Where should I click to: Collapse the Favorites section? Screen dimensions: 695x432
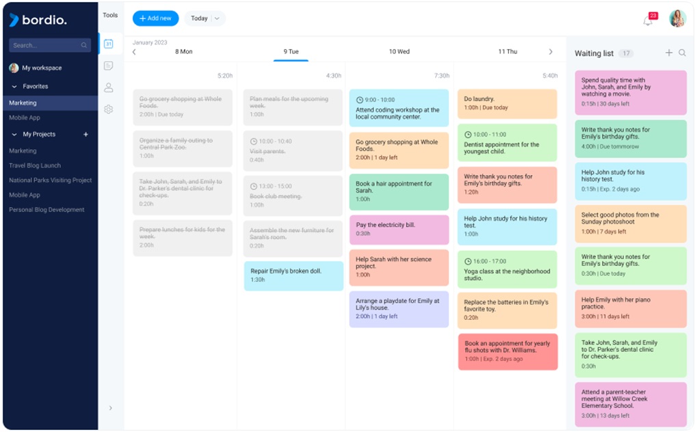tap(15, 86)
